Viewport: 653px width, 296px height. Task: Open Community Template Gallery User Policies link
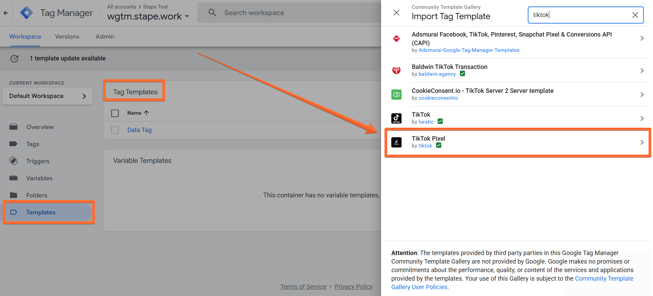tap(512, 283)
